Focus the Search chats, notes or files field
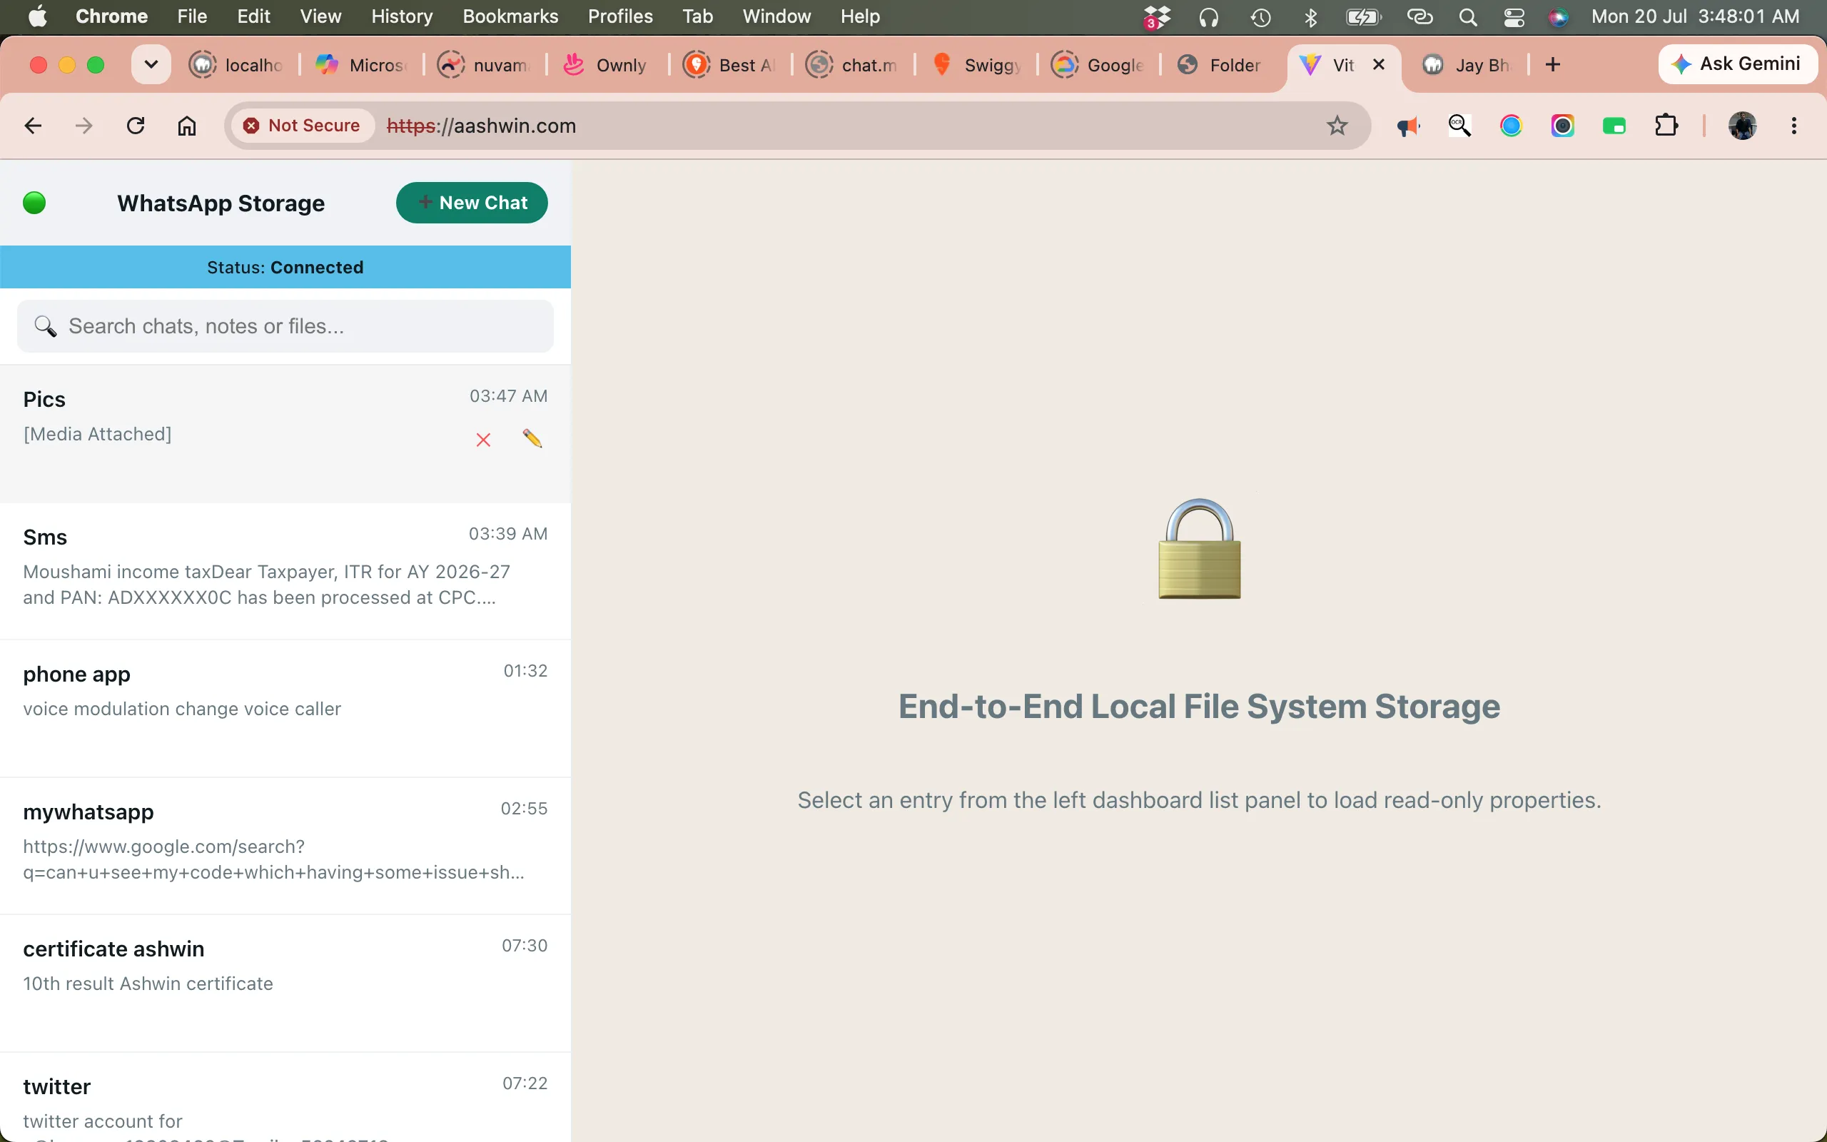Screen dimensions: 1827x1142 point(285,326)
